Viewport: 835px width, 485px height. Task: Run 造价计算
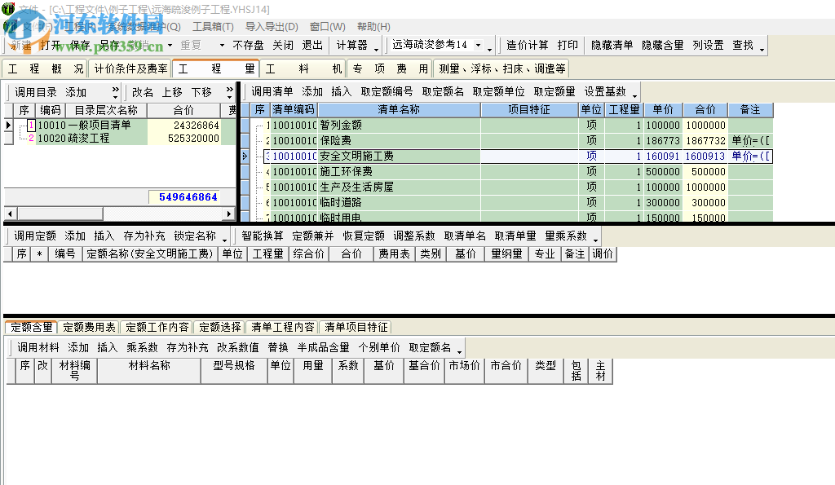click(528, 46)
